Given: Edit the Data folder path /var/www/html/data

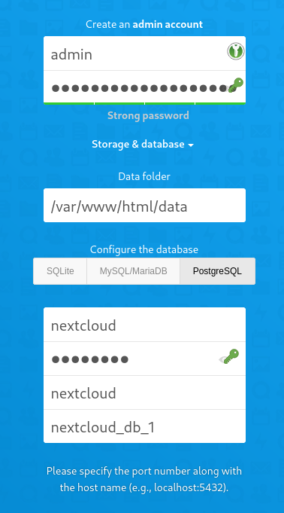Looking at the screenshot, I should point(144,205).
